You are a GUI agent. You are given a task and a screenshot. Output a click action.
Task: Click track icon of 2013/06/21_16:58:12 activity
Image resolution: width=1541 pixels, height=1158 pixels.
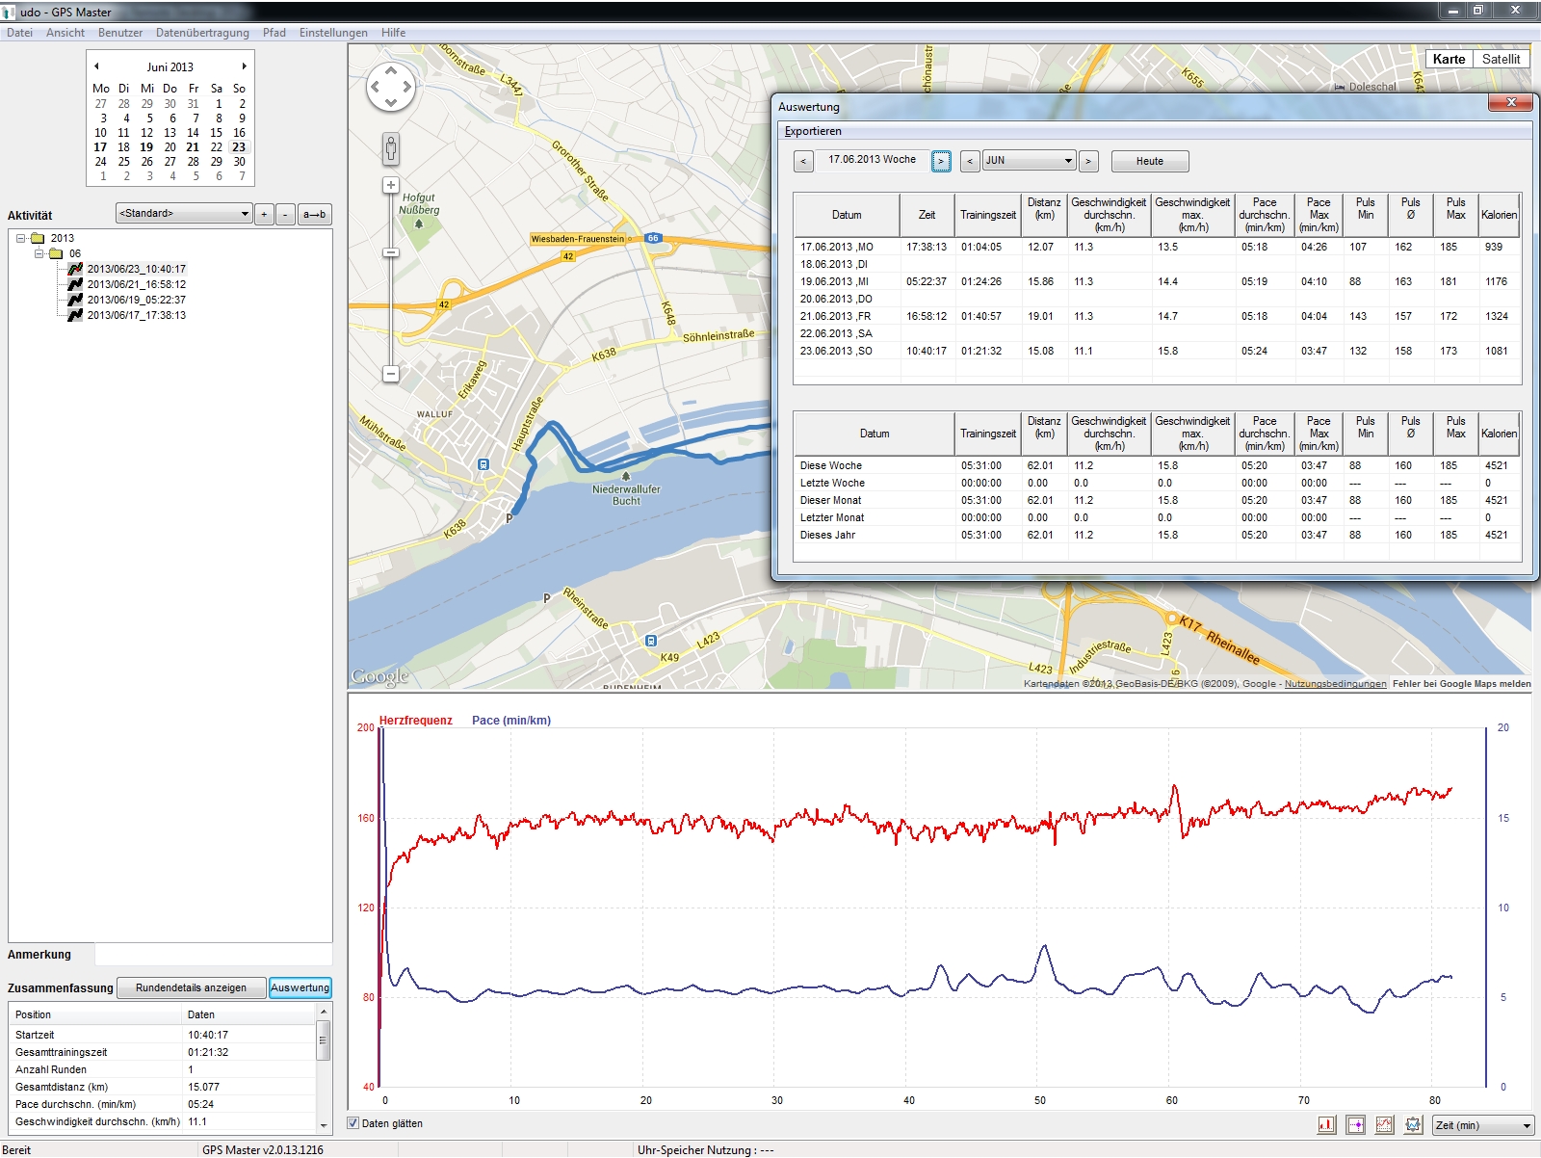tap(75, 284)
